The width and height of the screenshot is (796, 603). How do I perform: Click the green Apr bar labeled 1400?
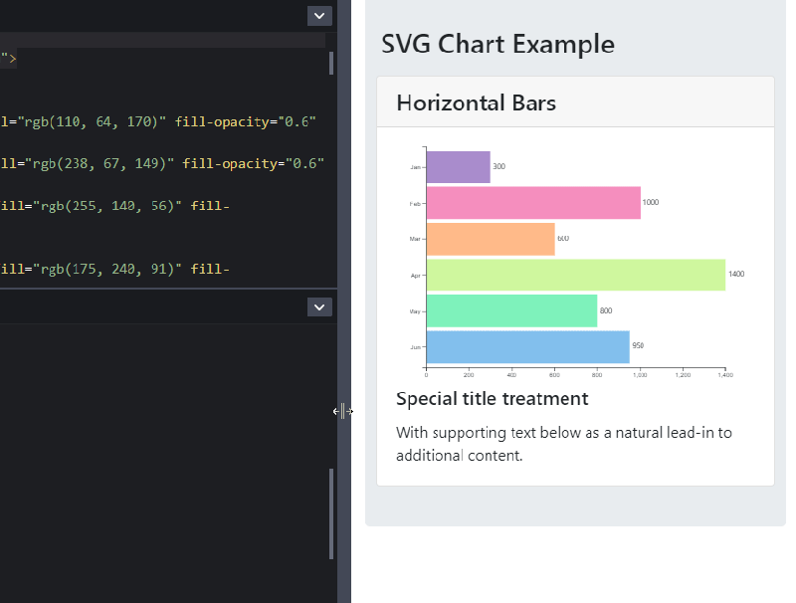pos(575,274)
